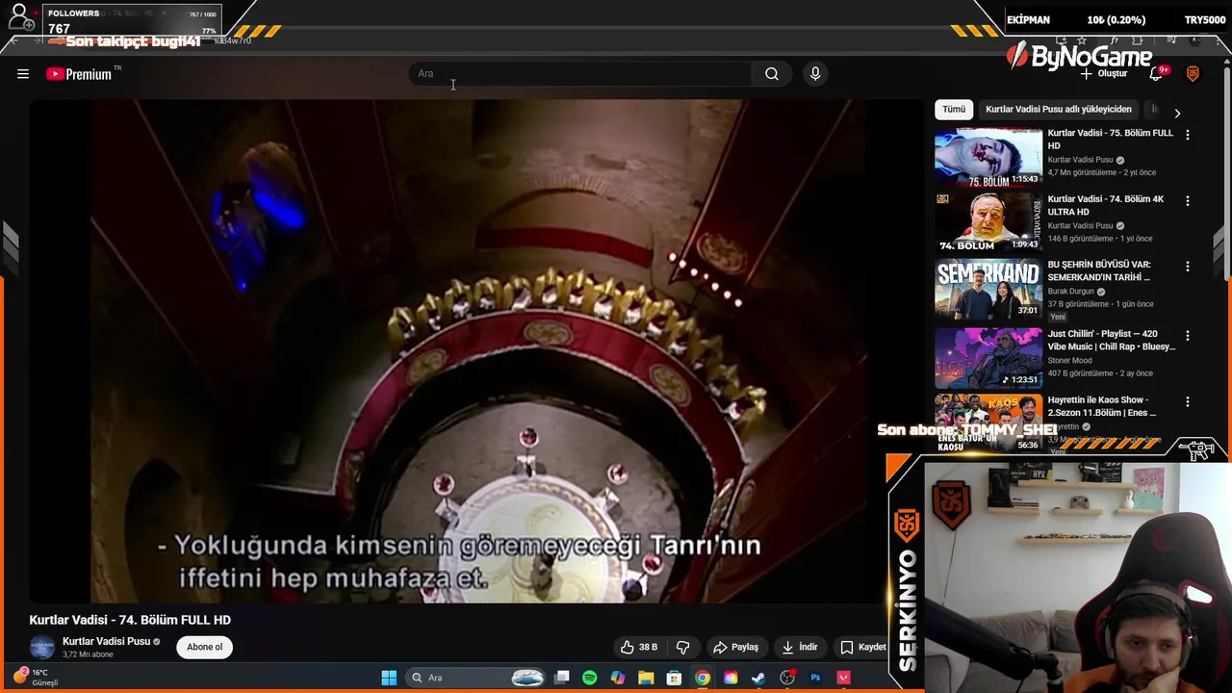Open Hayrettin Kaos Show thumbnail

988,422
